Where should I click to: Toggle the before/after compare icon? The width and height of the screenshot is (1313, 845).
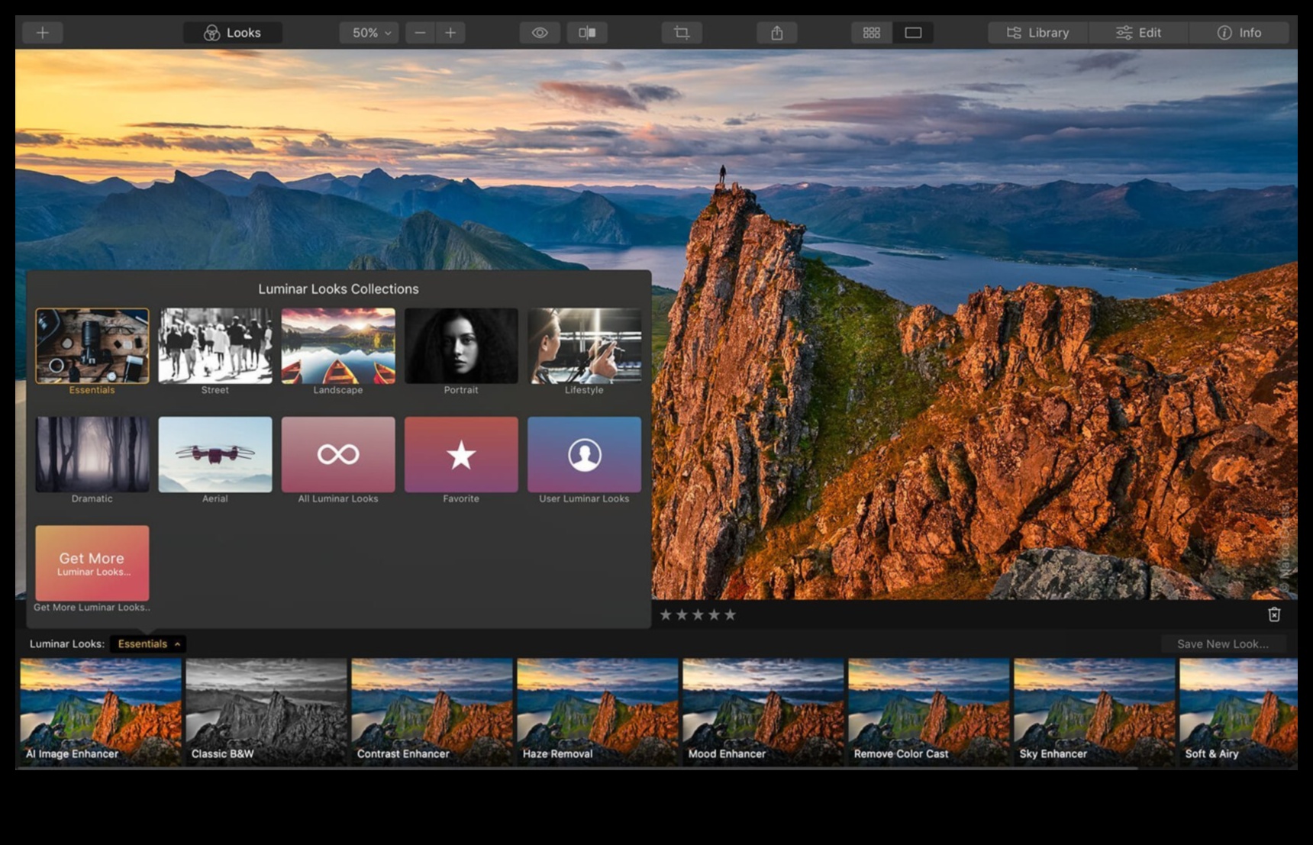point(587,33)
